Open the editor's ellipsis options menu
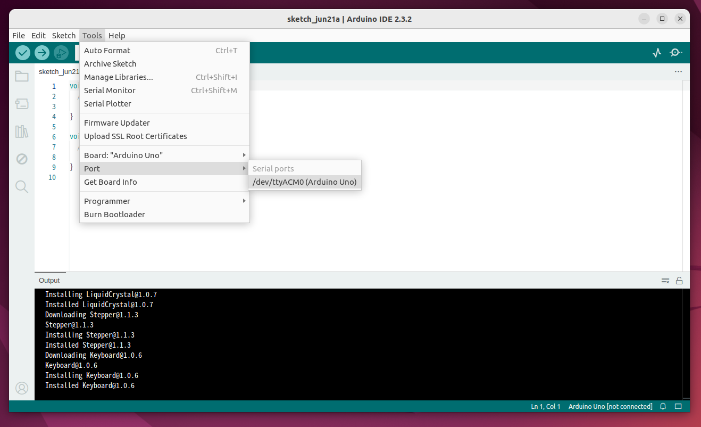Viewport: 701px width, 427px height. (x=678, y=71)
